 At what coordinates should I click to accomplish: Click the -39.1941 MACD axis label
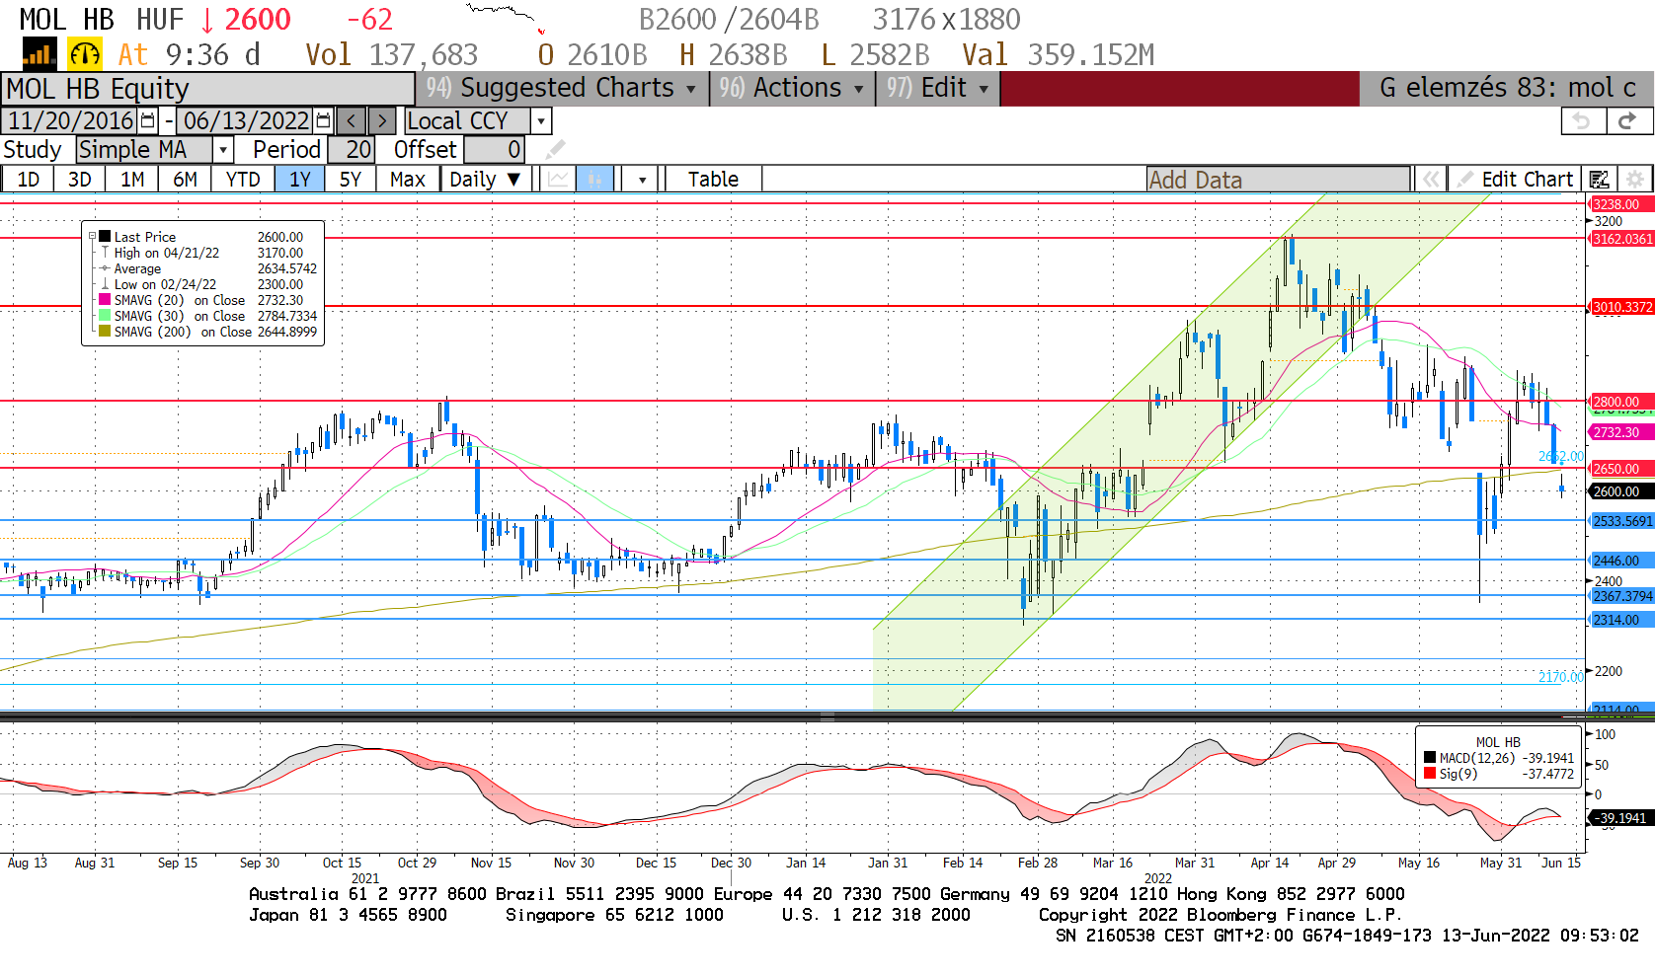click(1619, 818)
